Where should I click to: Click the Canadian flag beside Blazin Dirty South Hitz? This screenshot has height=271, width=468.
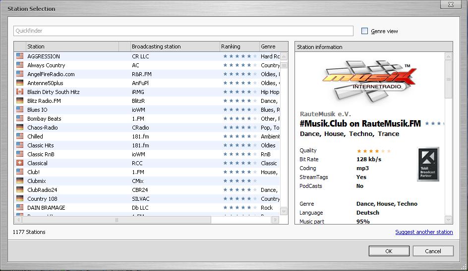tap(20, 91)
